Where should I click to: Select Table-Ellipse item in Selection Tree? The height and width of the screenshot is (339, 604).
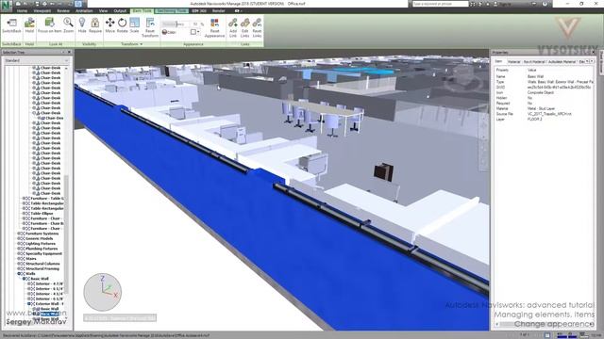pyautogui.click(x=42, y=214)
